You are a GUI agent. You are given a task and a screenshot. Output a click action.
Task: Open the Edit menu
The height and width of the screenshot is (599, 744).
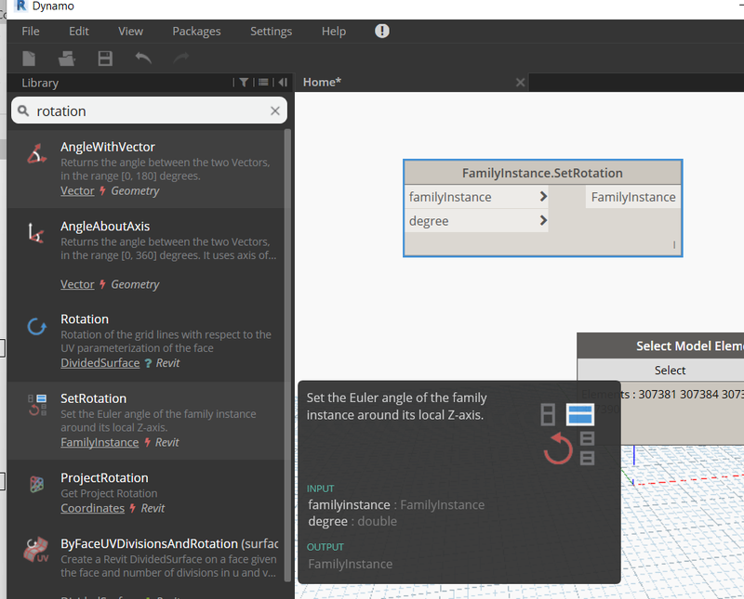(79, 32)
